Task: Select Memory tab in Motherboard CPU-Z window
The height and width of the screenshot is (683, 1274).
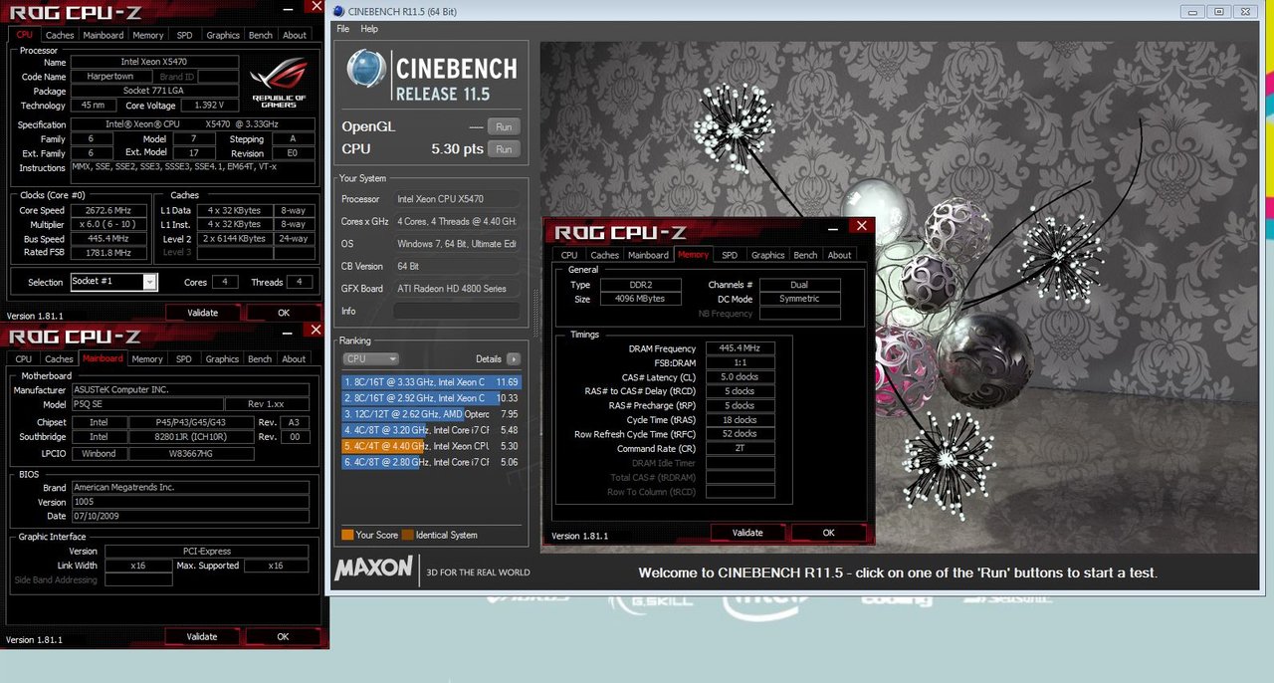Action: pos(147,358)
